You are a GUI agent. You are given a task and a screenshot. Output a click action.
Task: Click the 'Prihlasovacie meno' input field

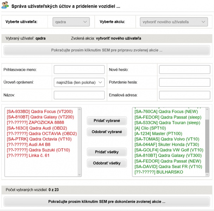pos(79,70)
